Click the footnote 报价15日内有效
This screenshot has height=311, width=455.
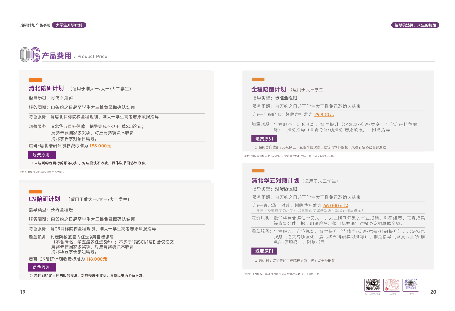282,274
